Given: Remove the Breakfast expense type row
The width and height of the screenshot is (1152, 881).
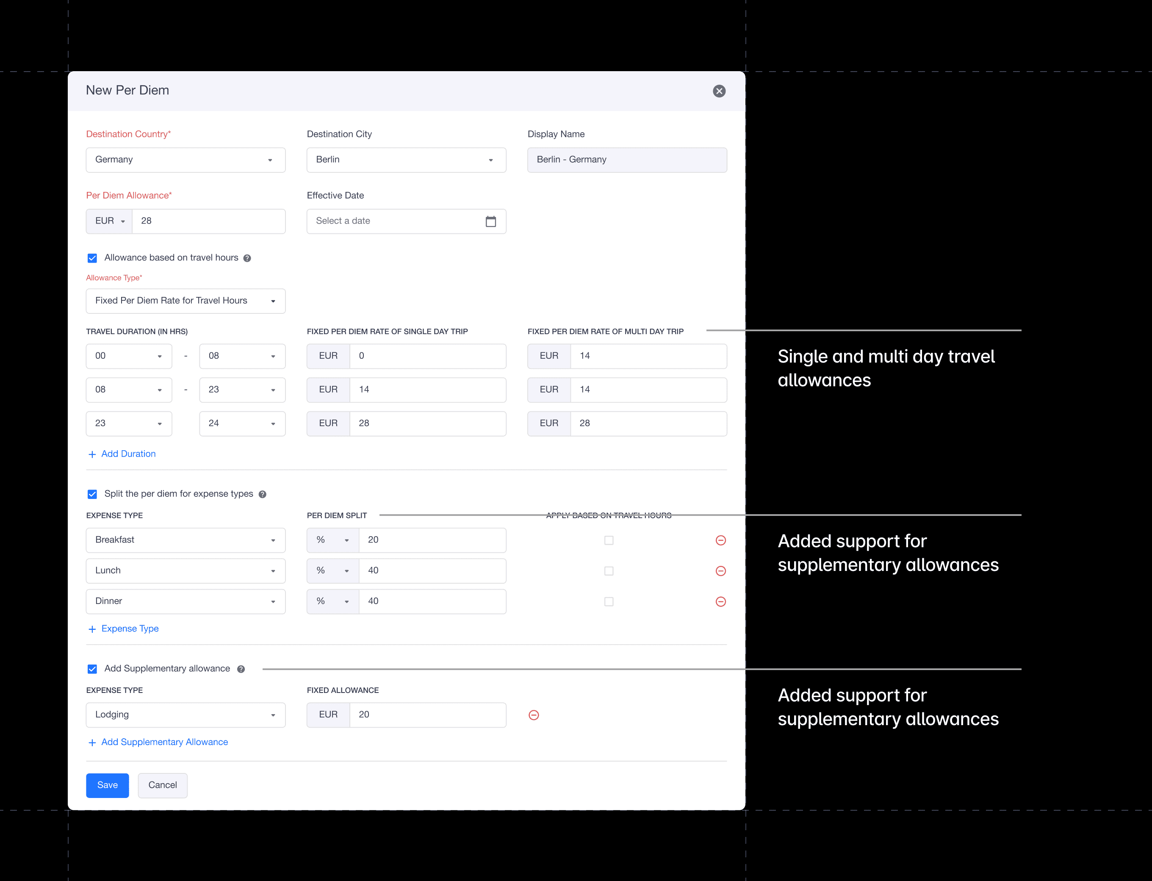Looking at the screenshot, I should coord(720,540).
